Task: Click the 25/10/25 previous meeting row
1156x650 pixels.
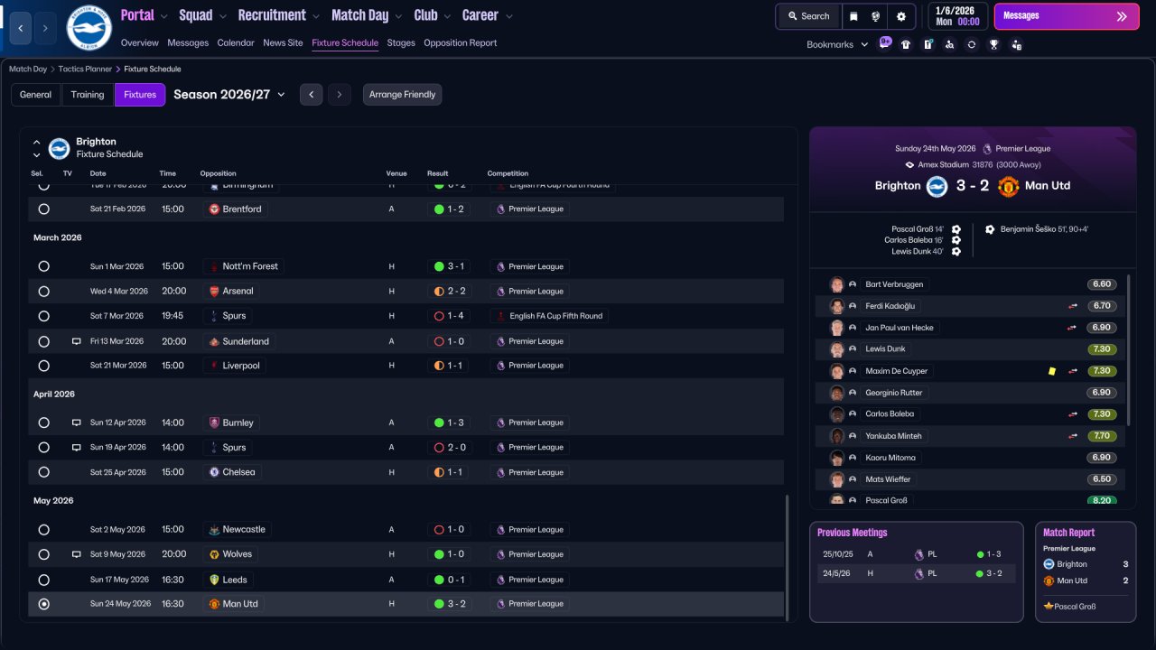Action: 917,554
